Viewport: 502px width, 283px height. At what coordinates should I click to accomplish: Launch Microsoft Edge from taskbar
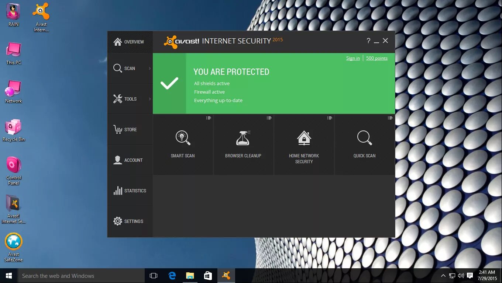172,276
